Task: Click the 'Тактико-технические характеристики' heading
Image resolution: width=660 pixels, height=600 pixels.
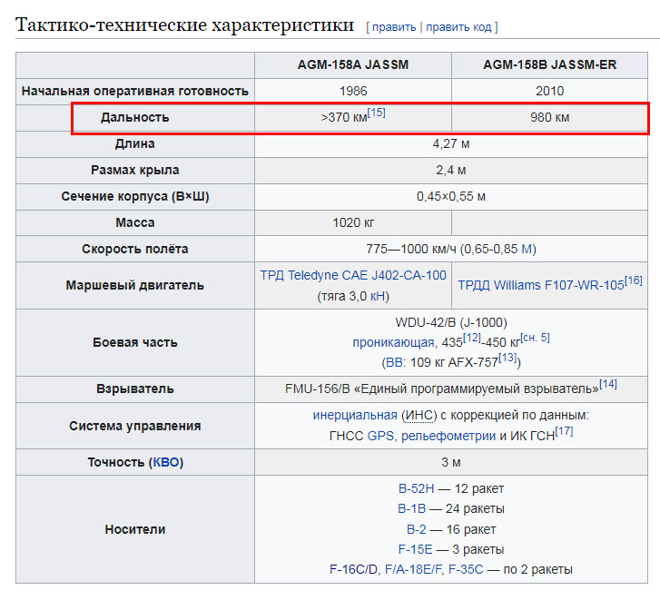Action: click(184, 25)
